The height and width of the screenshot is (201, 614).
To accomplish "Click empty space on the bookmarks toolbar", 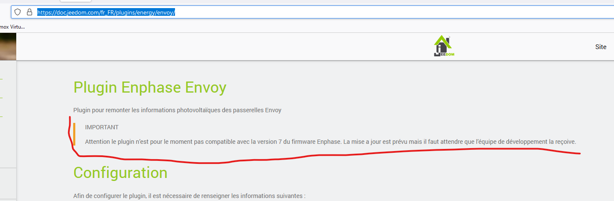I will [300, 26].
